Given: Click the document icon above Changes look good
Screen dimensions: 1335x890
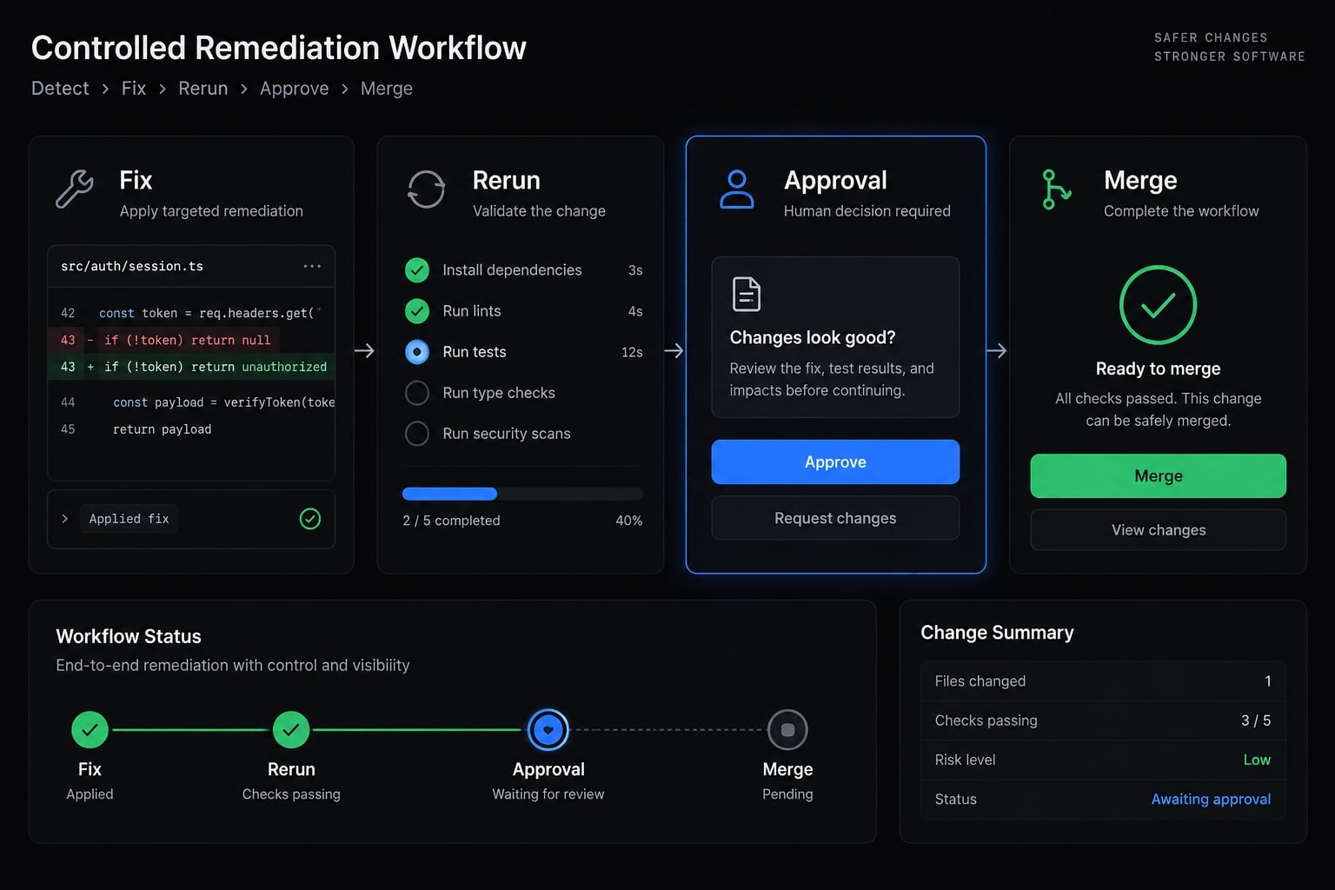Looking at the screenshot, I should pos(747,294).
